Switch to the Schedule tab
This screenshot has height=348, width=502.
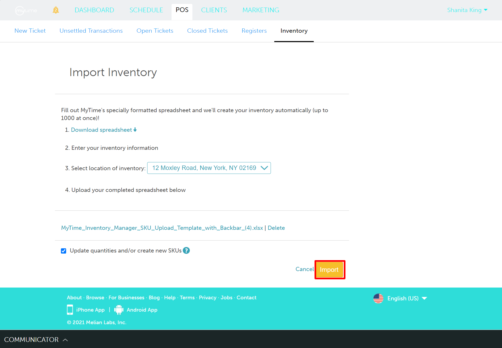pyautogui.click(x=146, y=10)
